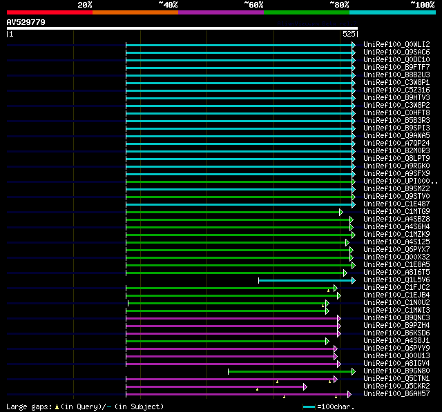
Task: Click the cyan ~100% identity legend segment
Action: click(x=393, y=12)
